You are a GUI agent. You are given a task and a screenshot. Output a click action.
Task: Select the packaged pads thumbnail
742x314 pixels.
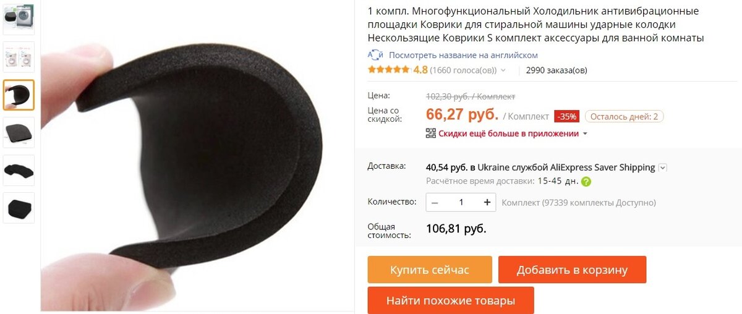click(x=19, y=57)
